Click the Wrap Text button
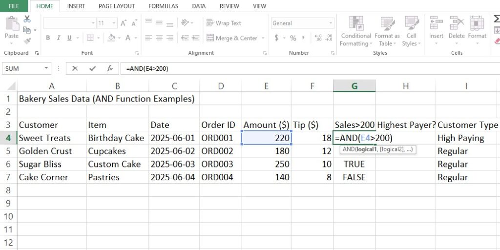Viewport: 500px width, 250px height. (224, 23)
